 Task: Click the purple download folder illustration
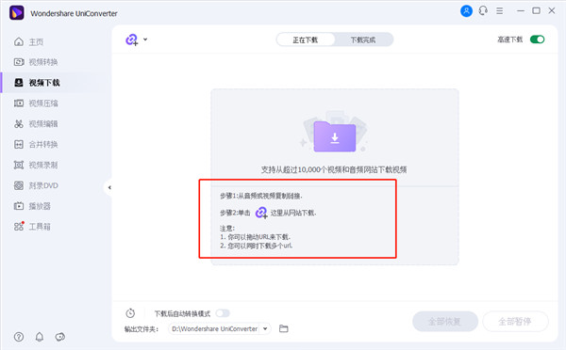pyautogui.click(x=335, y=136)
